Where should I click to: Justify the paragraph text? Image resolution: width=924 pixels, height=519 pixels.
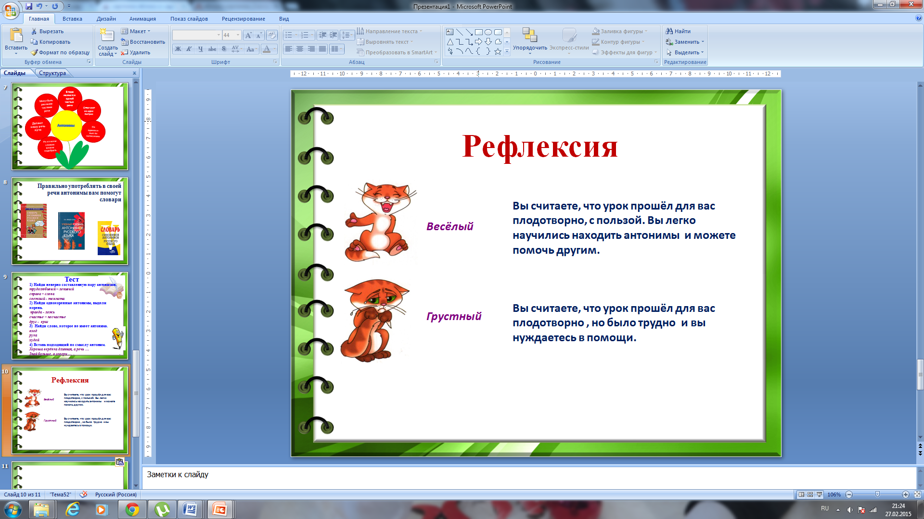click(322, 49)
